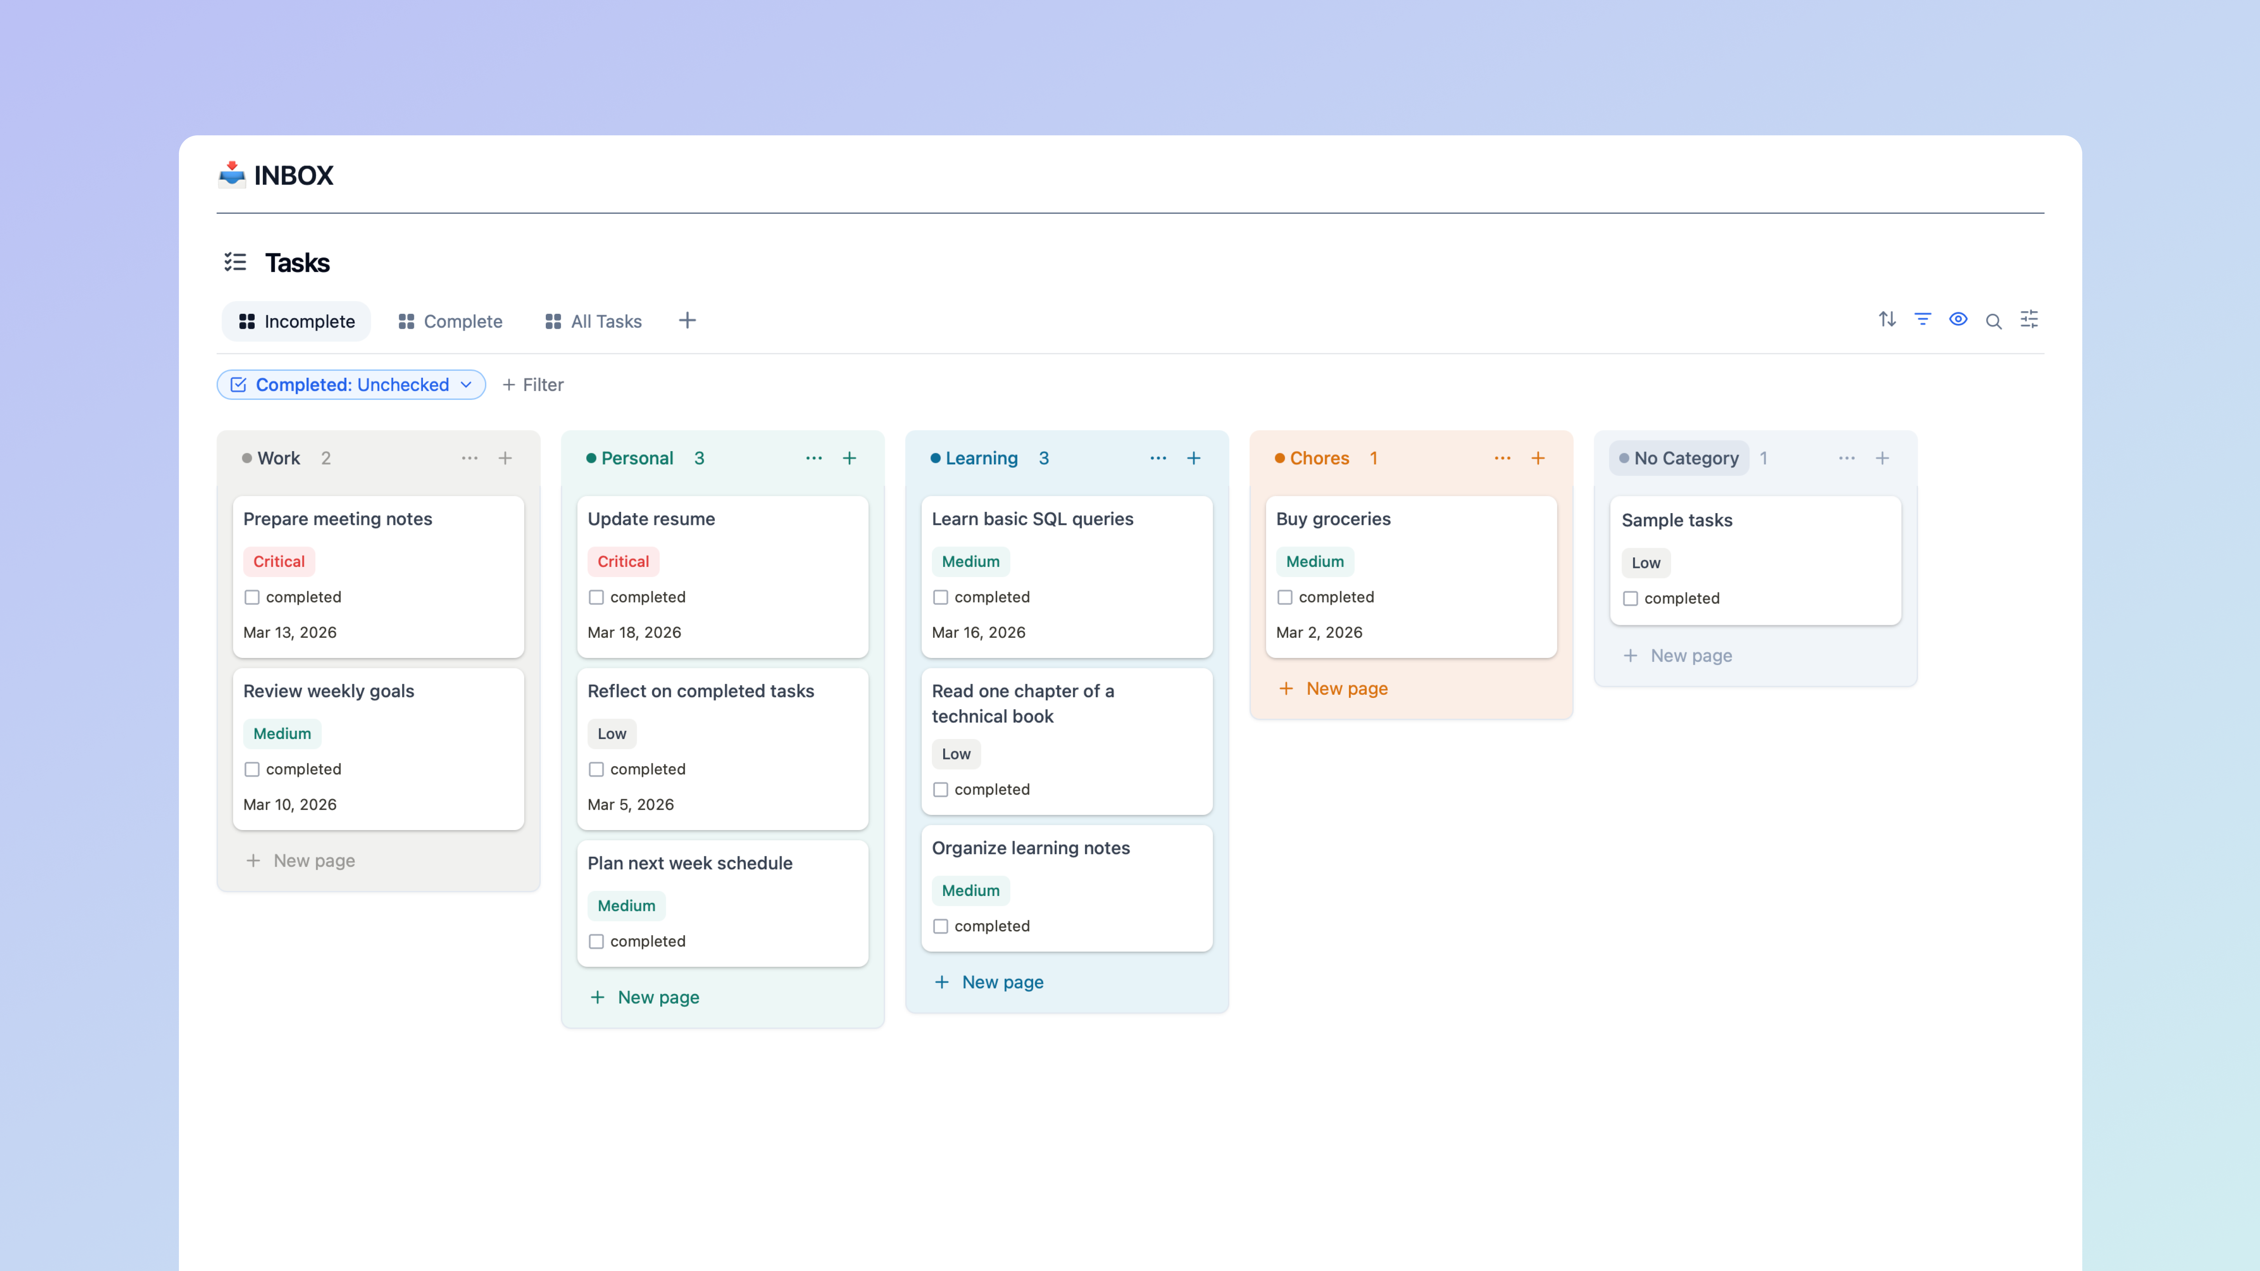The height and width of the screenshot is (1271, 2260).
Task: Open search with the magnifier icon
Action: coord(1993,320)
